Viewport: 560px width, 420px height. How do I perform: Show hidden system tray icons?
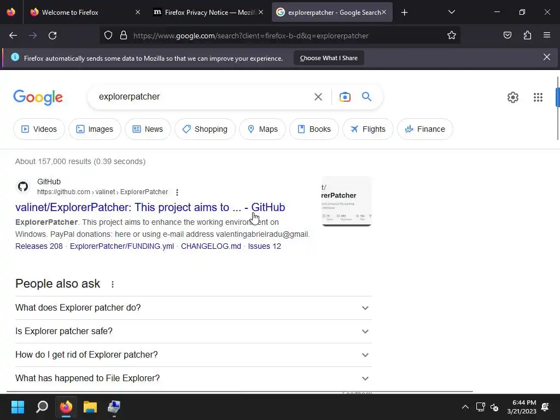(x=465, y=407)
